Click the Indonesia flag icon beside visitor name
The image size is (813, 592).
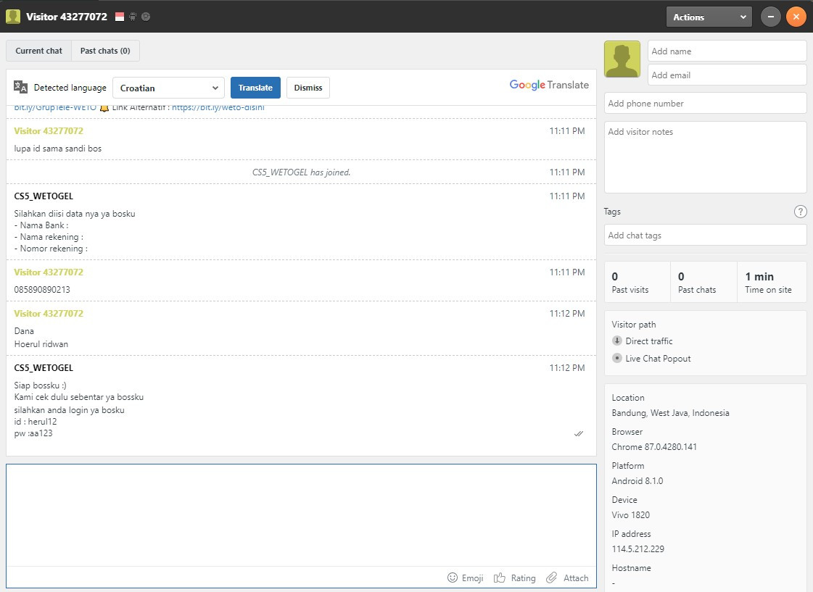coord(120,17)
